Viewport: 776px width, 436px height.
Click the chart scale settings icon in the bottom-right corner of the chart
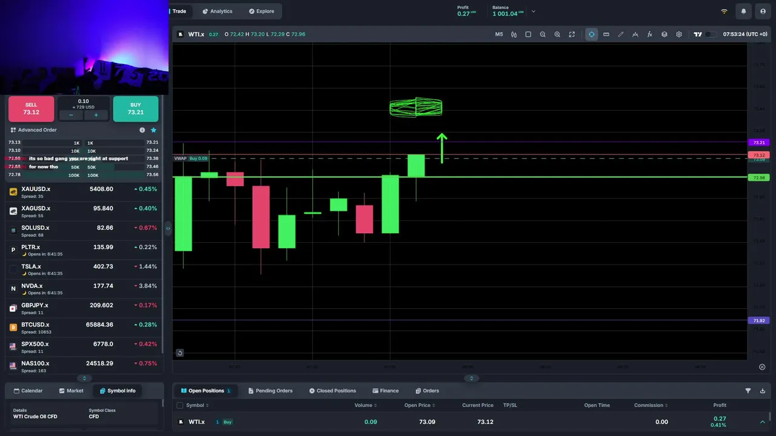point(762,367)
